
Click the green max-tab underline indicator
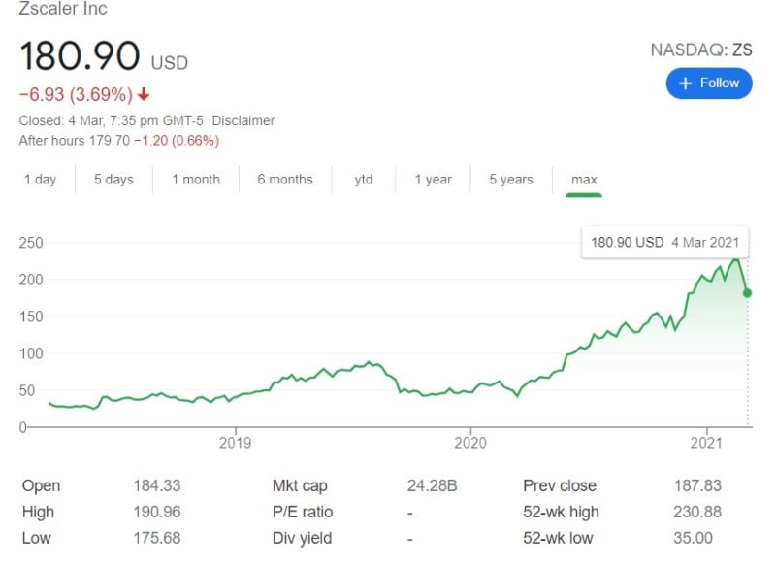(582, 195)
